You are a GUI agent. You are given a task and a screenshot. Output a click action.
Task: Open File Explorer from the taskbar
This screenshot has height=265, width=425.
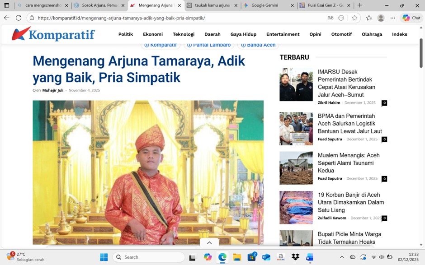click(237, 257)
